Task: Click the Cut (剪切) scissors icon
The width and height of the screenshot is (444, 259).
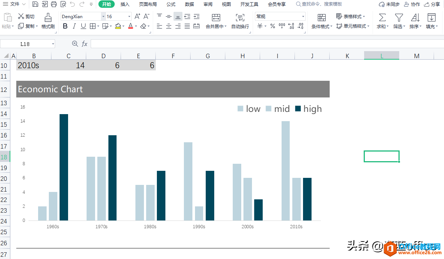Action: [x=21, y=16]
